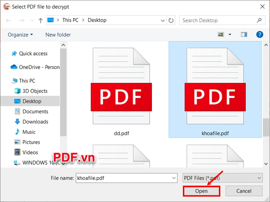Click the OneDrive cloud icon

(14, 67)
